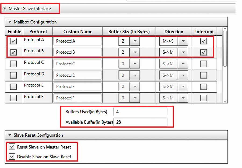Uncheck the Protocol A enable checkbox

coord(13,41)
